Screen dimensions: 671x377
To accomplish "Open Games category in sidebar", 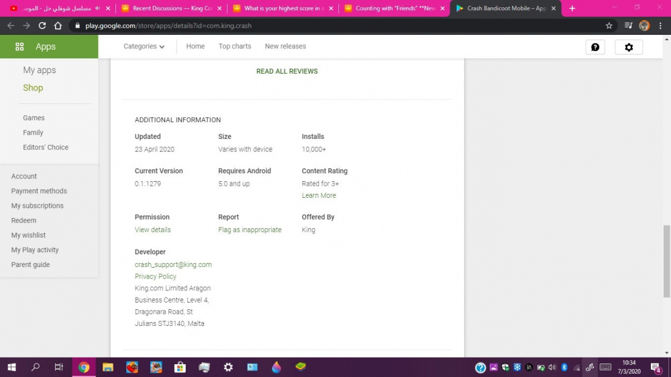I will click(34, 117).
